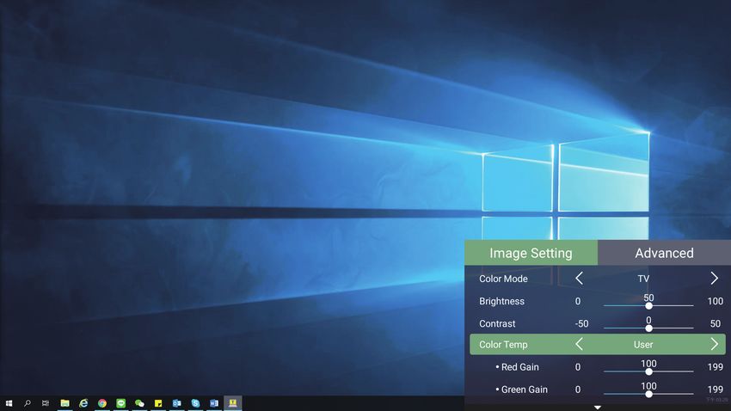Open Outlook from taskbar
Screen dimensions: 731x411
[176, 403]
